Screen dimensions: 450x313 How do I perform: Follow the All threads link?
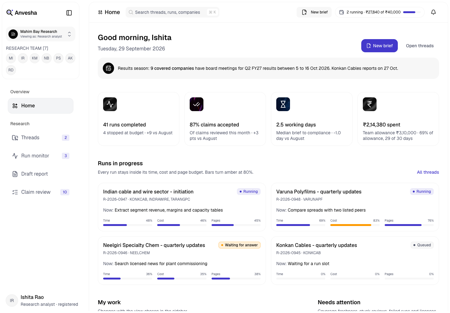[428, 172]
